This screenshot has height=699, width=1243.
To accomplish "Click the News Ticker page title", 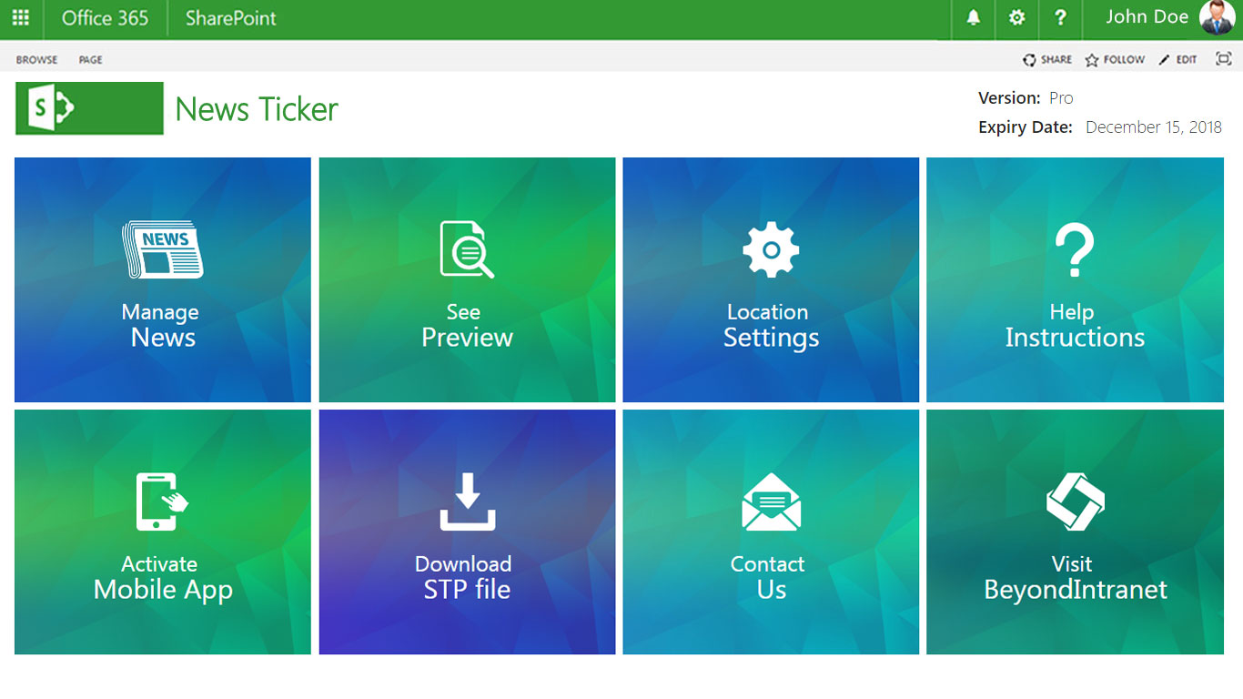I will pos(257,109).
